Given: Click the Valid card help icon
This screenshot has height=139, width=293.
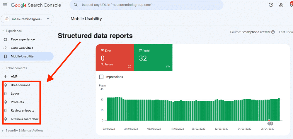Looking at the screenshot, I should [x=168, y=67].
